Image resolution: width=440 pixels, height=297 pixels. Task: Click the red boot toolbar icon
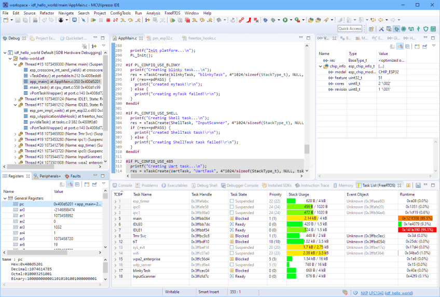click(249, 20)
